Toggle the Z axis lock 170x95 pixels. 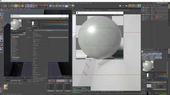coord(33,6)
